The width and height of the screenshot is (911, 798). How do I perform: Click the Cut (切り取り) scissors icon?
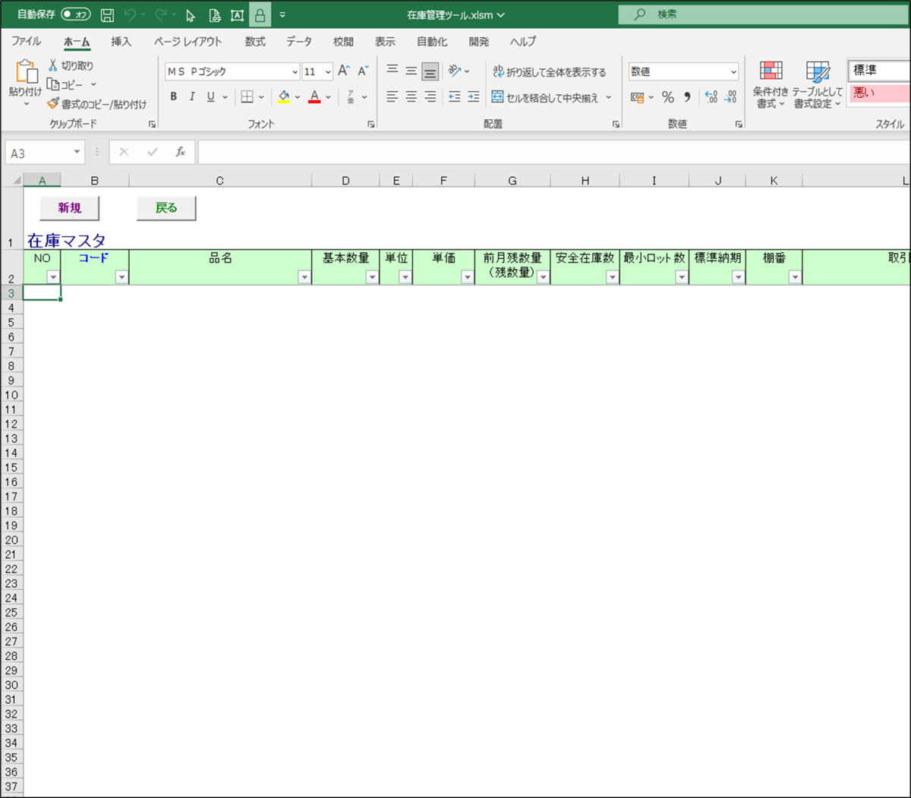(x=52, y=66)
